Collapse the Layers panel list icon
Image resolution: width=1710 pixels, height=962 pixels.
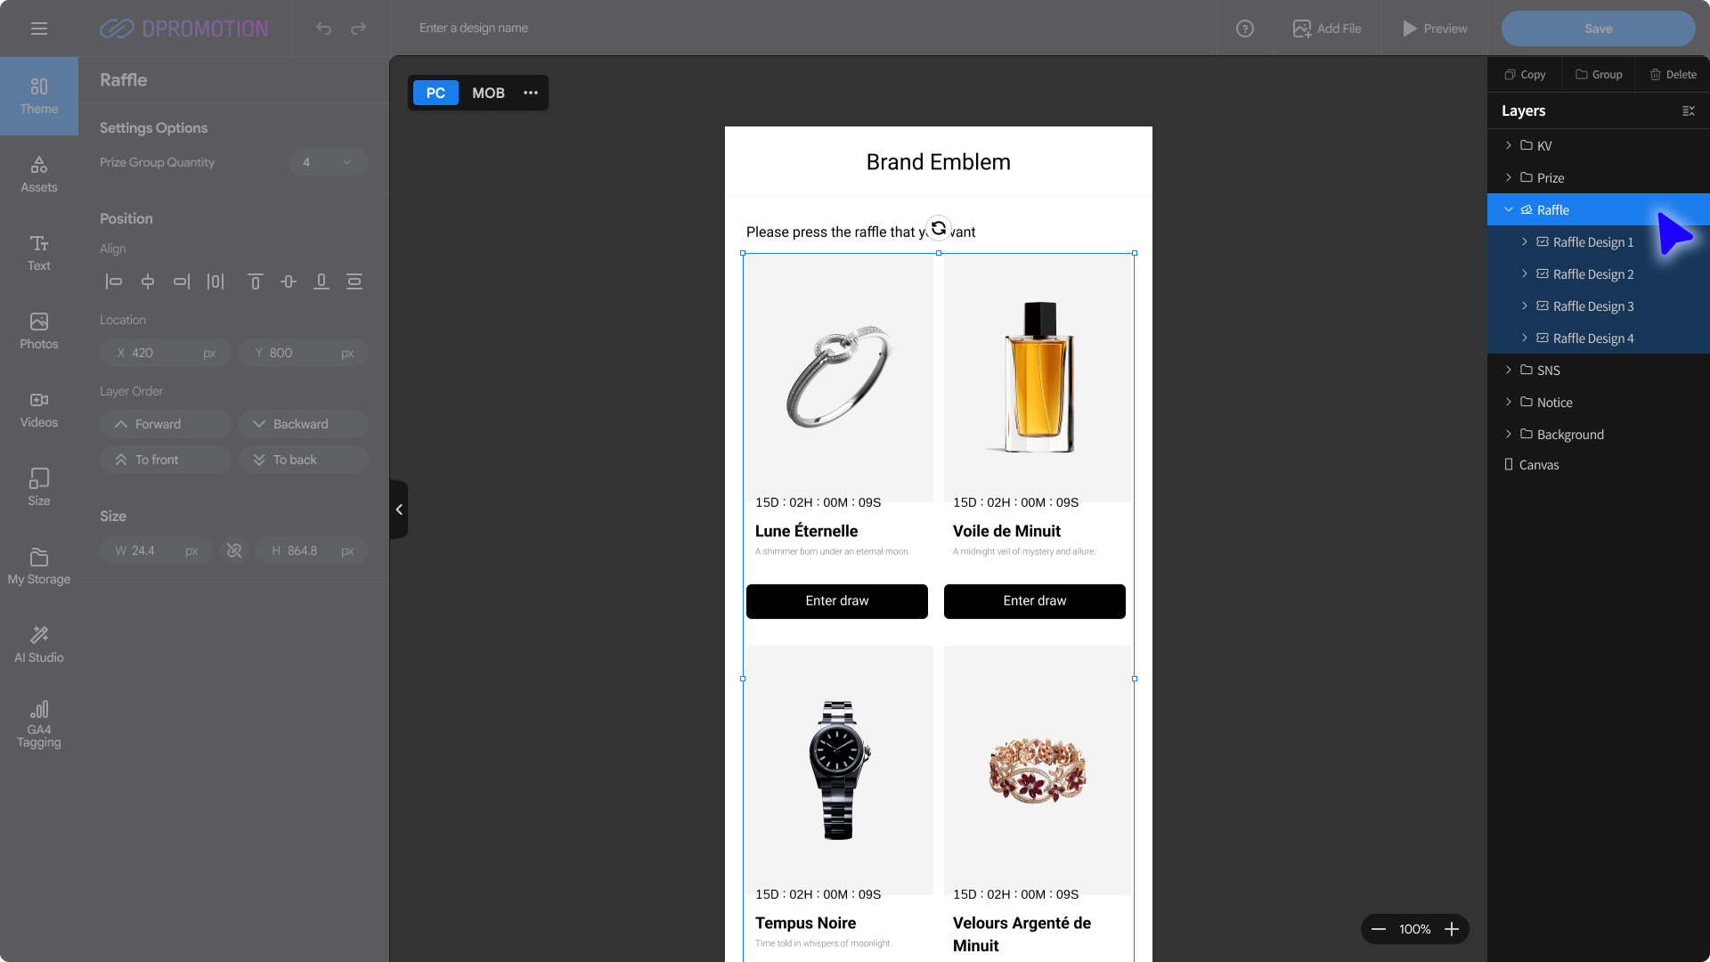coord(1688,110)
